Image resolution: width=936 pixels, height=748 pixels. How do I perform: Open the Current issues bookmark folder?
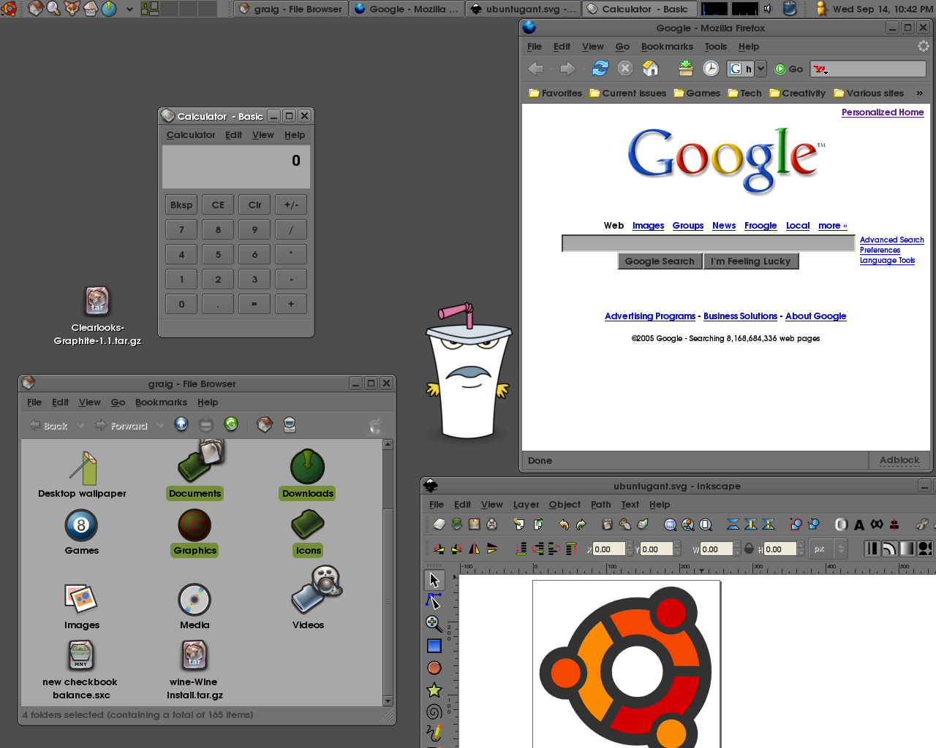[628, 93]
